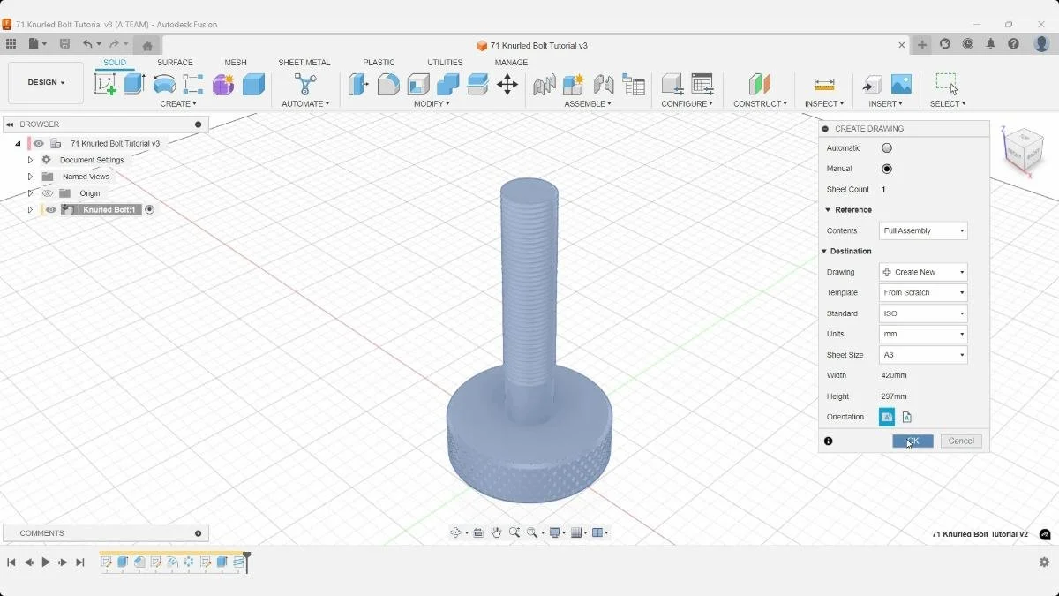
Task: Switch to the UTILITIES tab
Action: click(445, 63)
